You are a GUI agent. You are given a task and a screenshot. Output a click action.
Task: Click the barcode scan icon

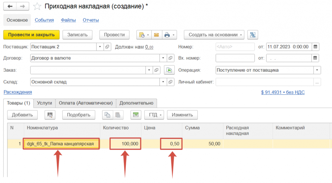tap(51, 115)
